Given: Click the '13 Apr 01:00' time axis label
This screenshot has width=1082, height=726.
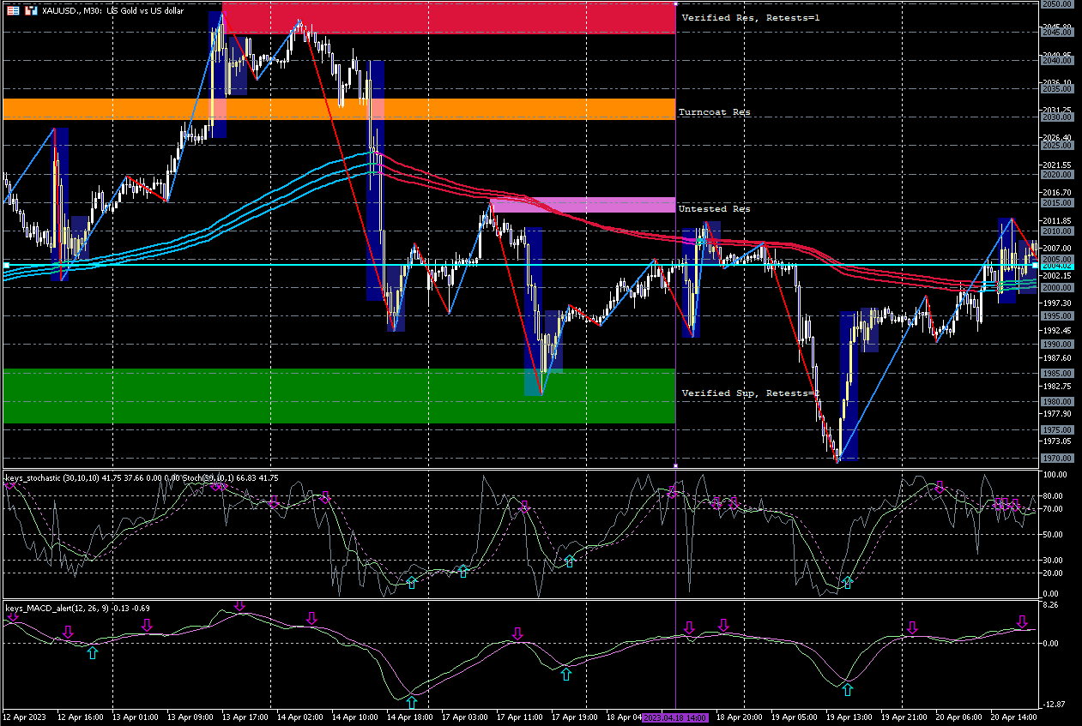Looking at the screenshot, I should (136, 717).
